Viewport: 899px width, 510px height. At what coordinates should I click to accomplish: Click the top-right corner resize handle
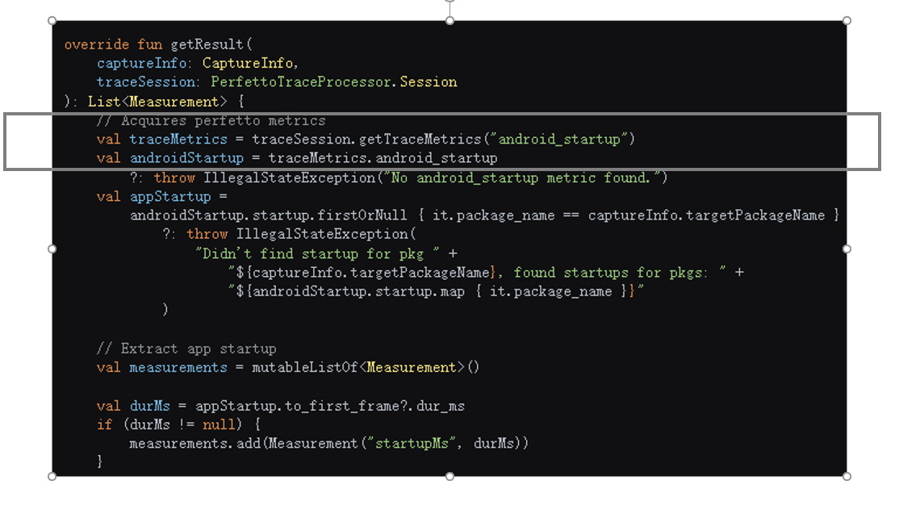pos(847,21)
